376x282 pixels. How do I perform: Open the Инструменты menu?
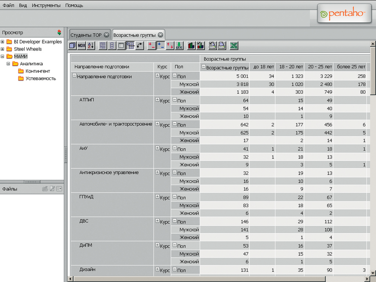[46, 5]
